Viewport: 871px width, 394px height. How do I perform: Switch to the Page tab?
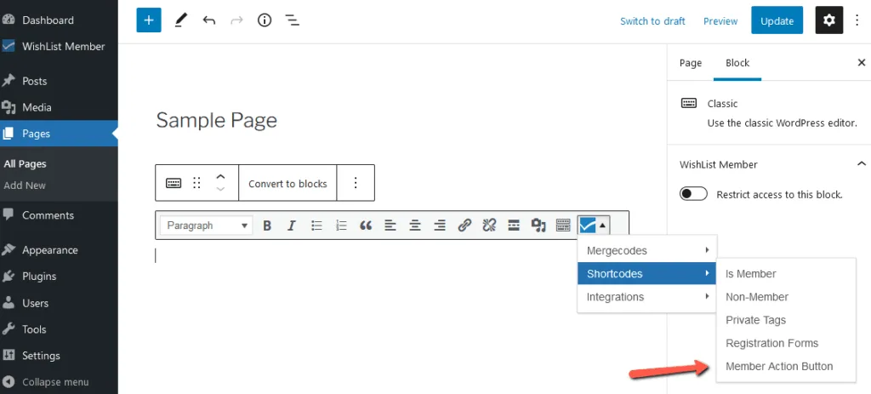click(691, 63)
